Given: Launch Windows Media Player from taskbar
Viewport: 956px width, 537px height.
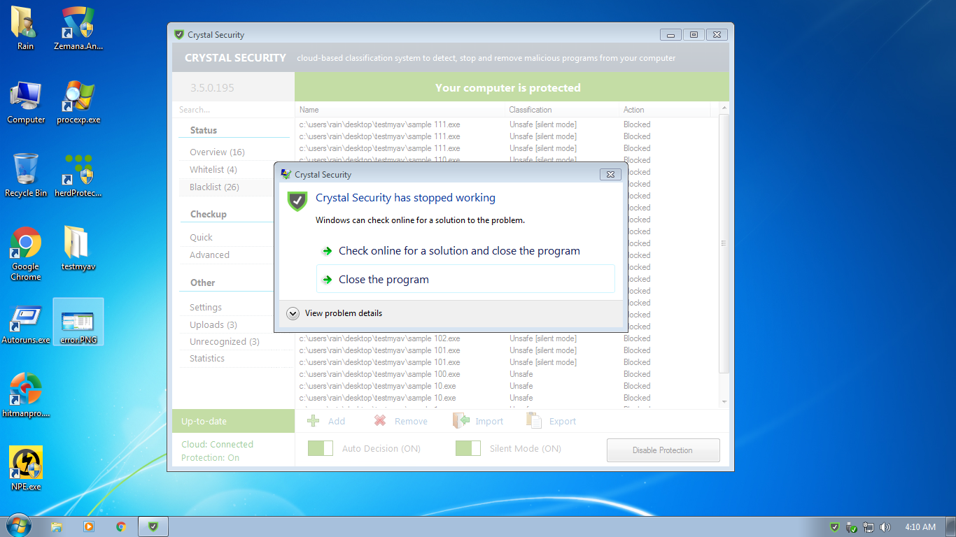Looking at the screenshot, I should [x=89, y=527].
